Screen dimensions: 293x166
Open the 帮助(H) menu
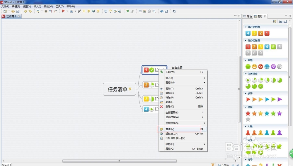[x=71, y=6]
